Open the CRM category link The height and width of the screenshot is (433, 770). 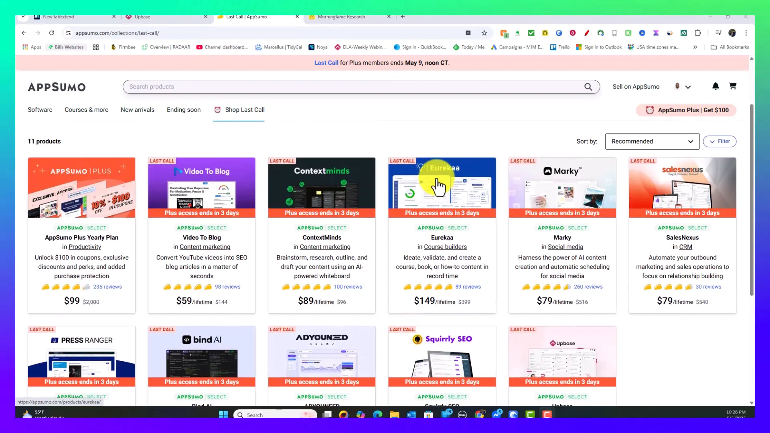[685, 247]
